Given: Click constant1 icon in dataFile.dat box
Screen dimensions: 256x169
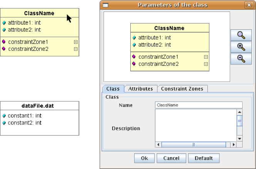Looking at the screenshot, I should [4, 116].
